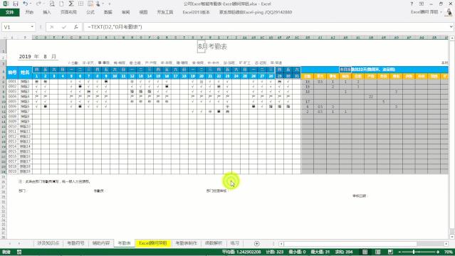Switch to the 页面布局 ribbon tab
The width and height of the screenshot is (455, 256).
point(69,12)
